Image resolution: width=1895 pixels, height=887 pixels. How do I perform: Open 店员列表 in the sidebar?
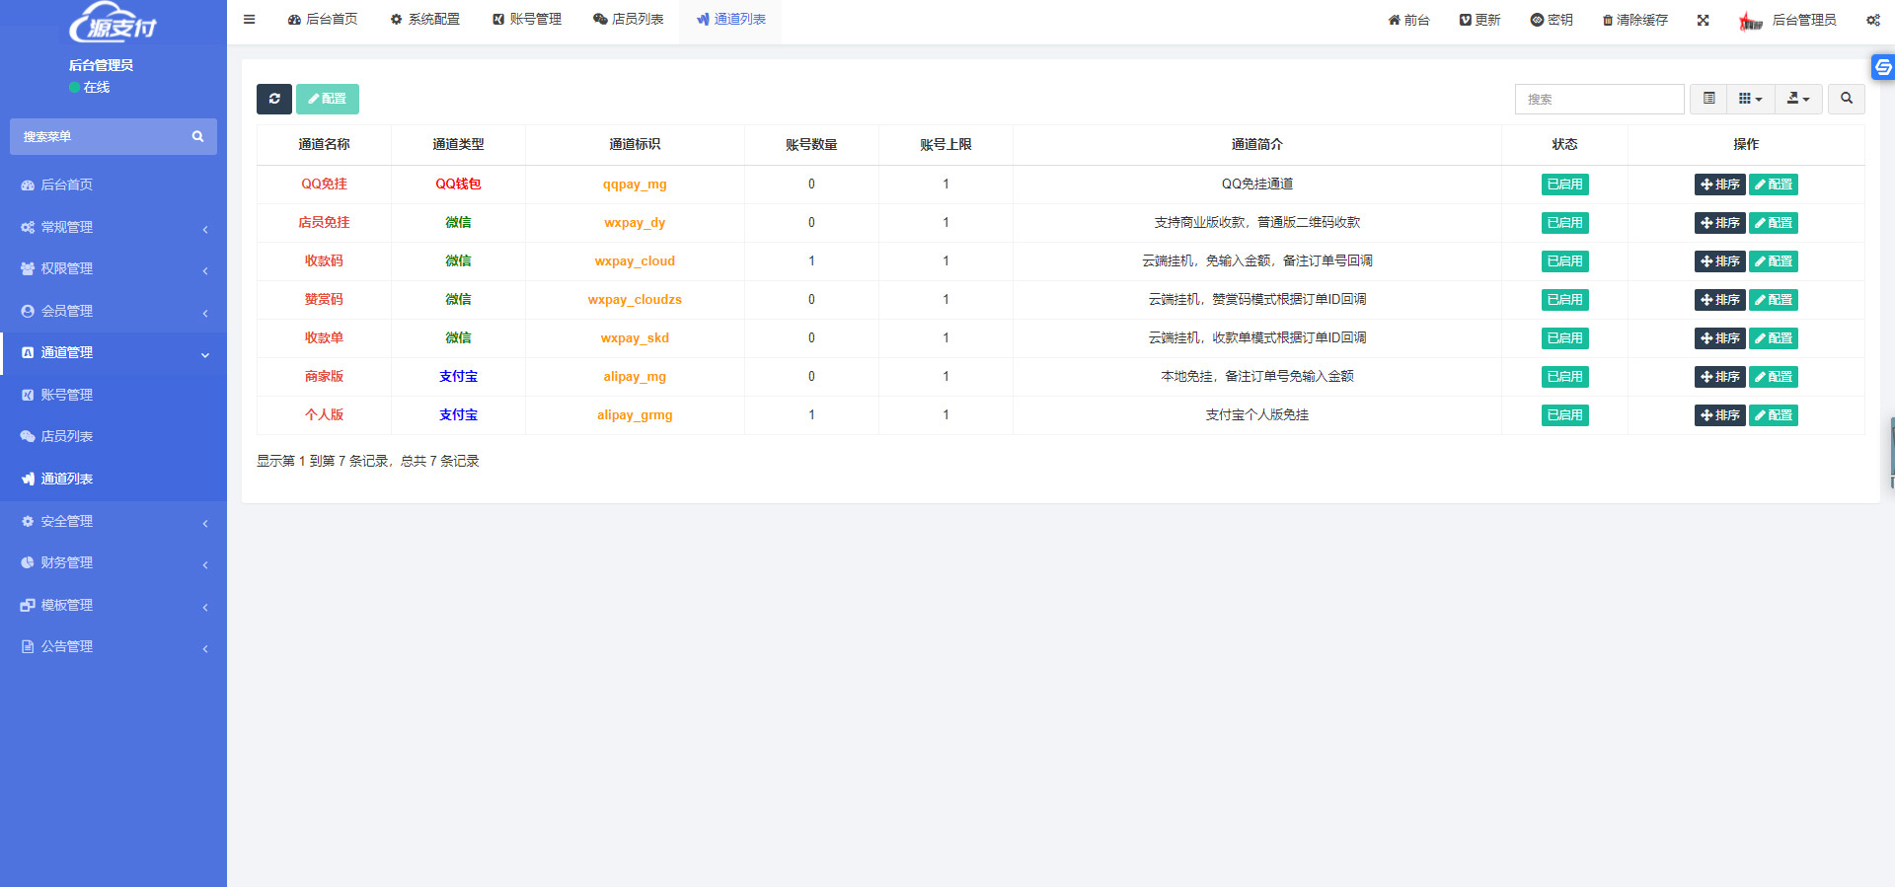pyautogui.click(x=67, y=436)
